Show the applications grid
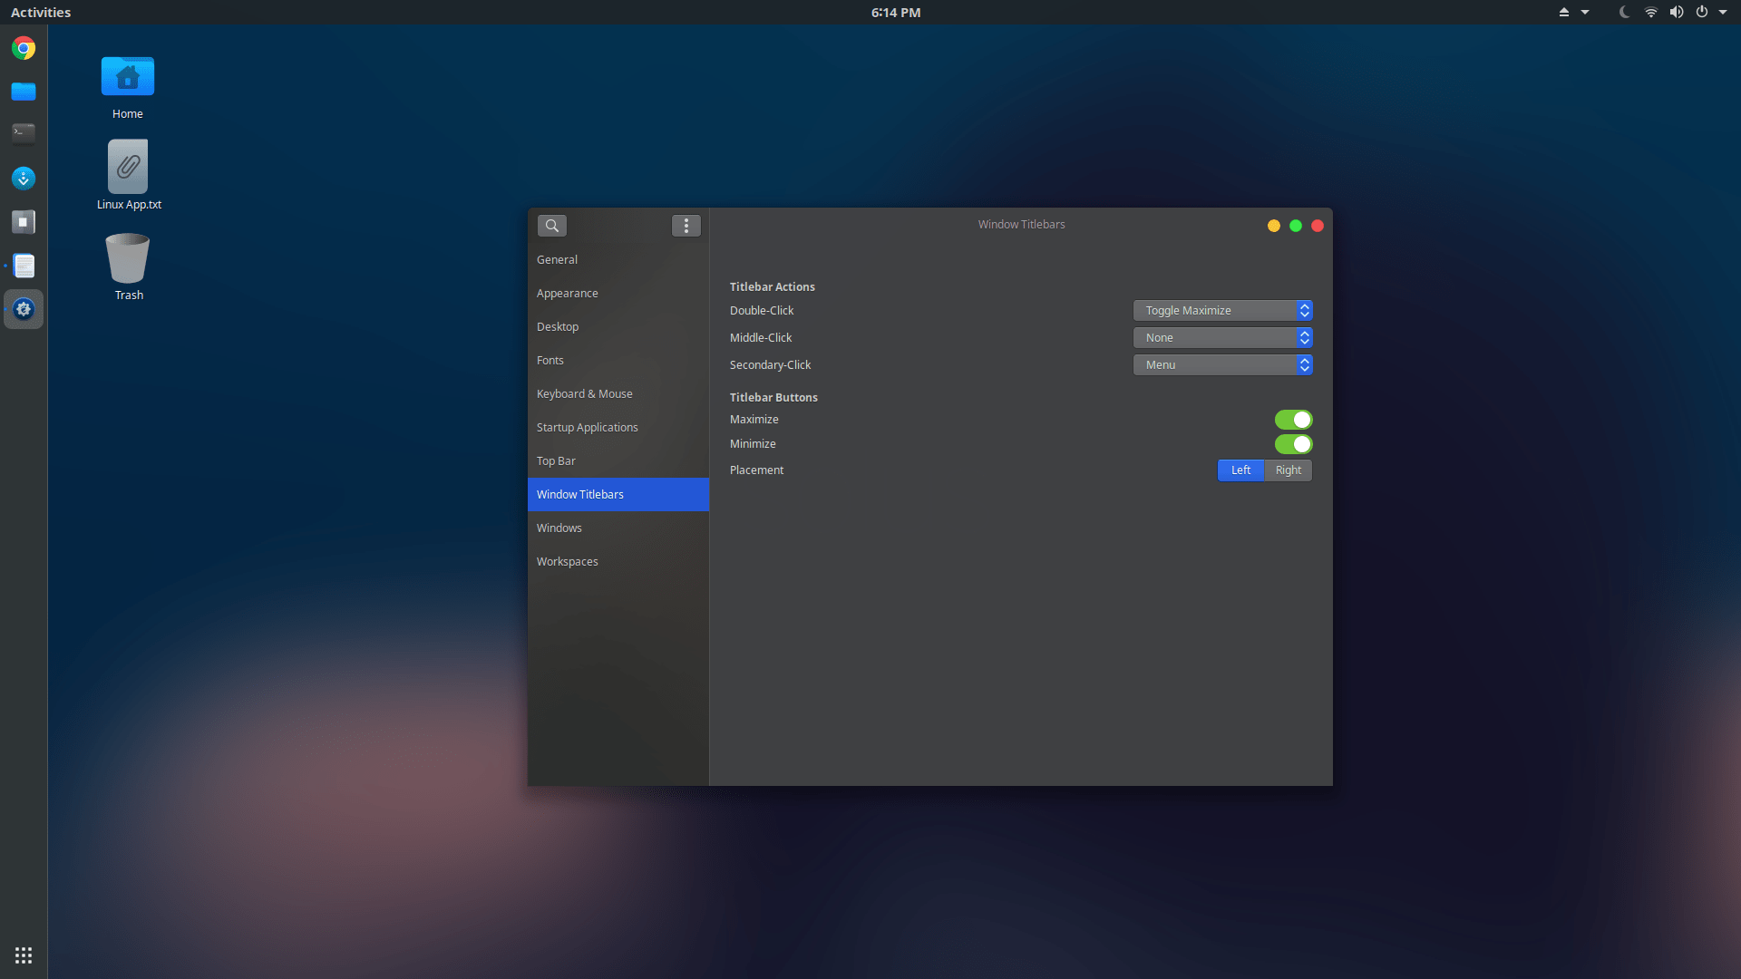 24,955
